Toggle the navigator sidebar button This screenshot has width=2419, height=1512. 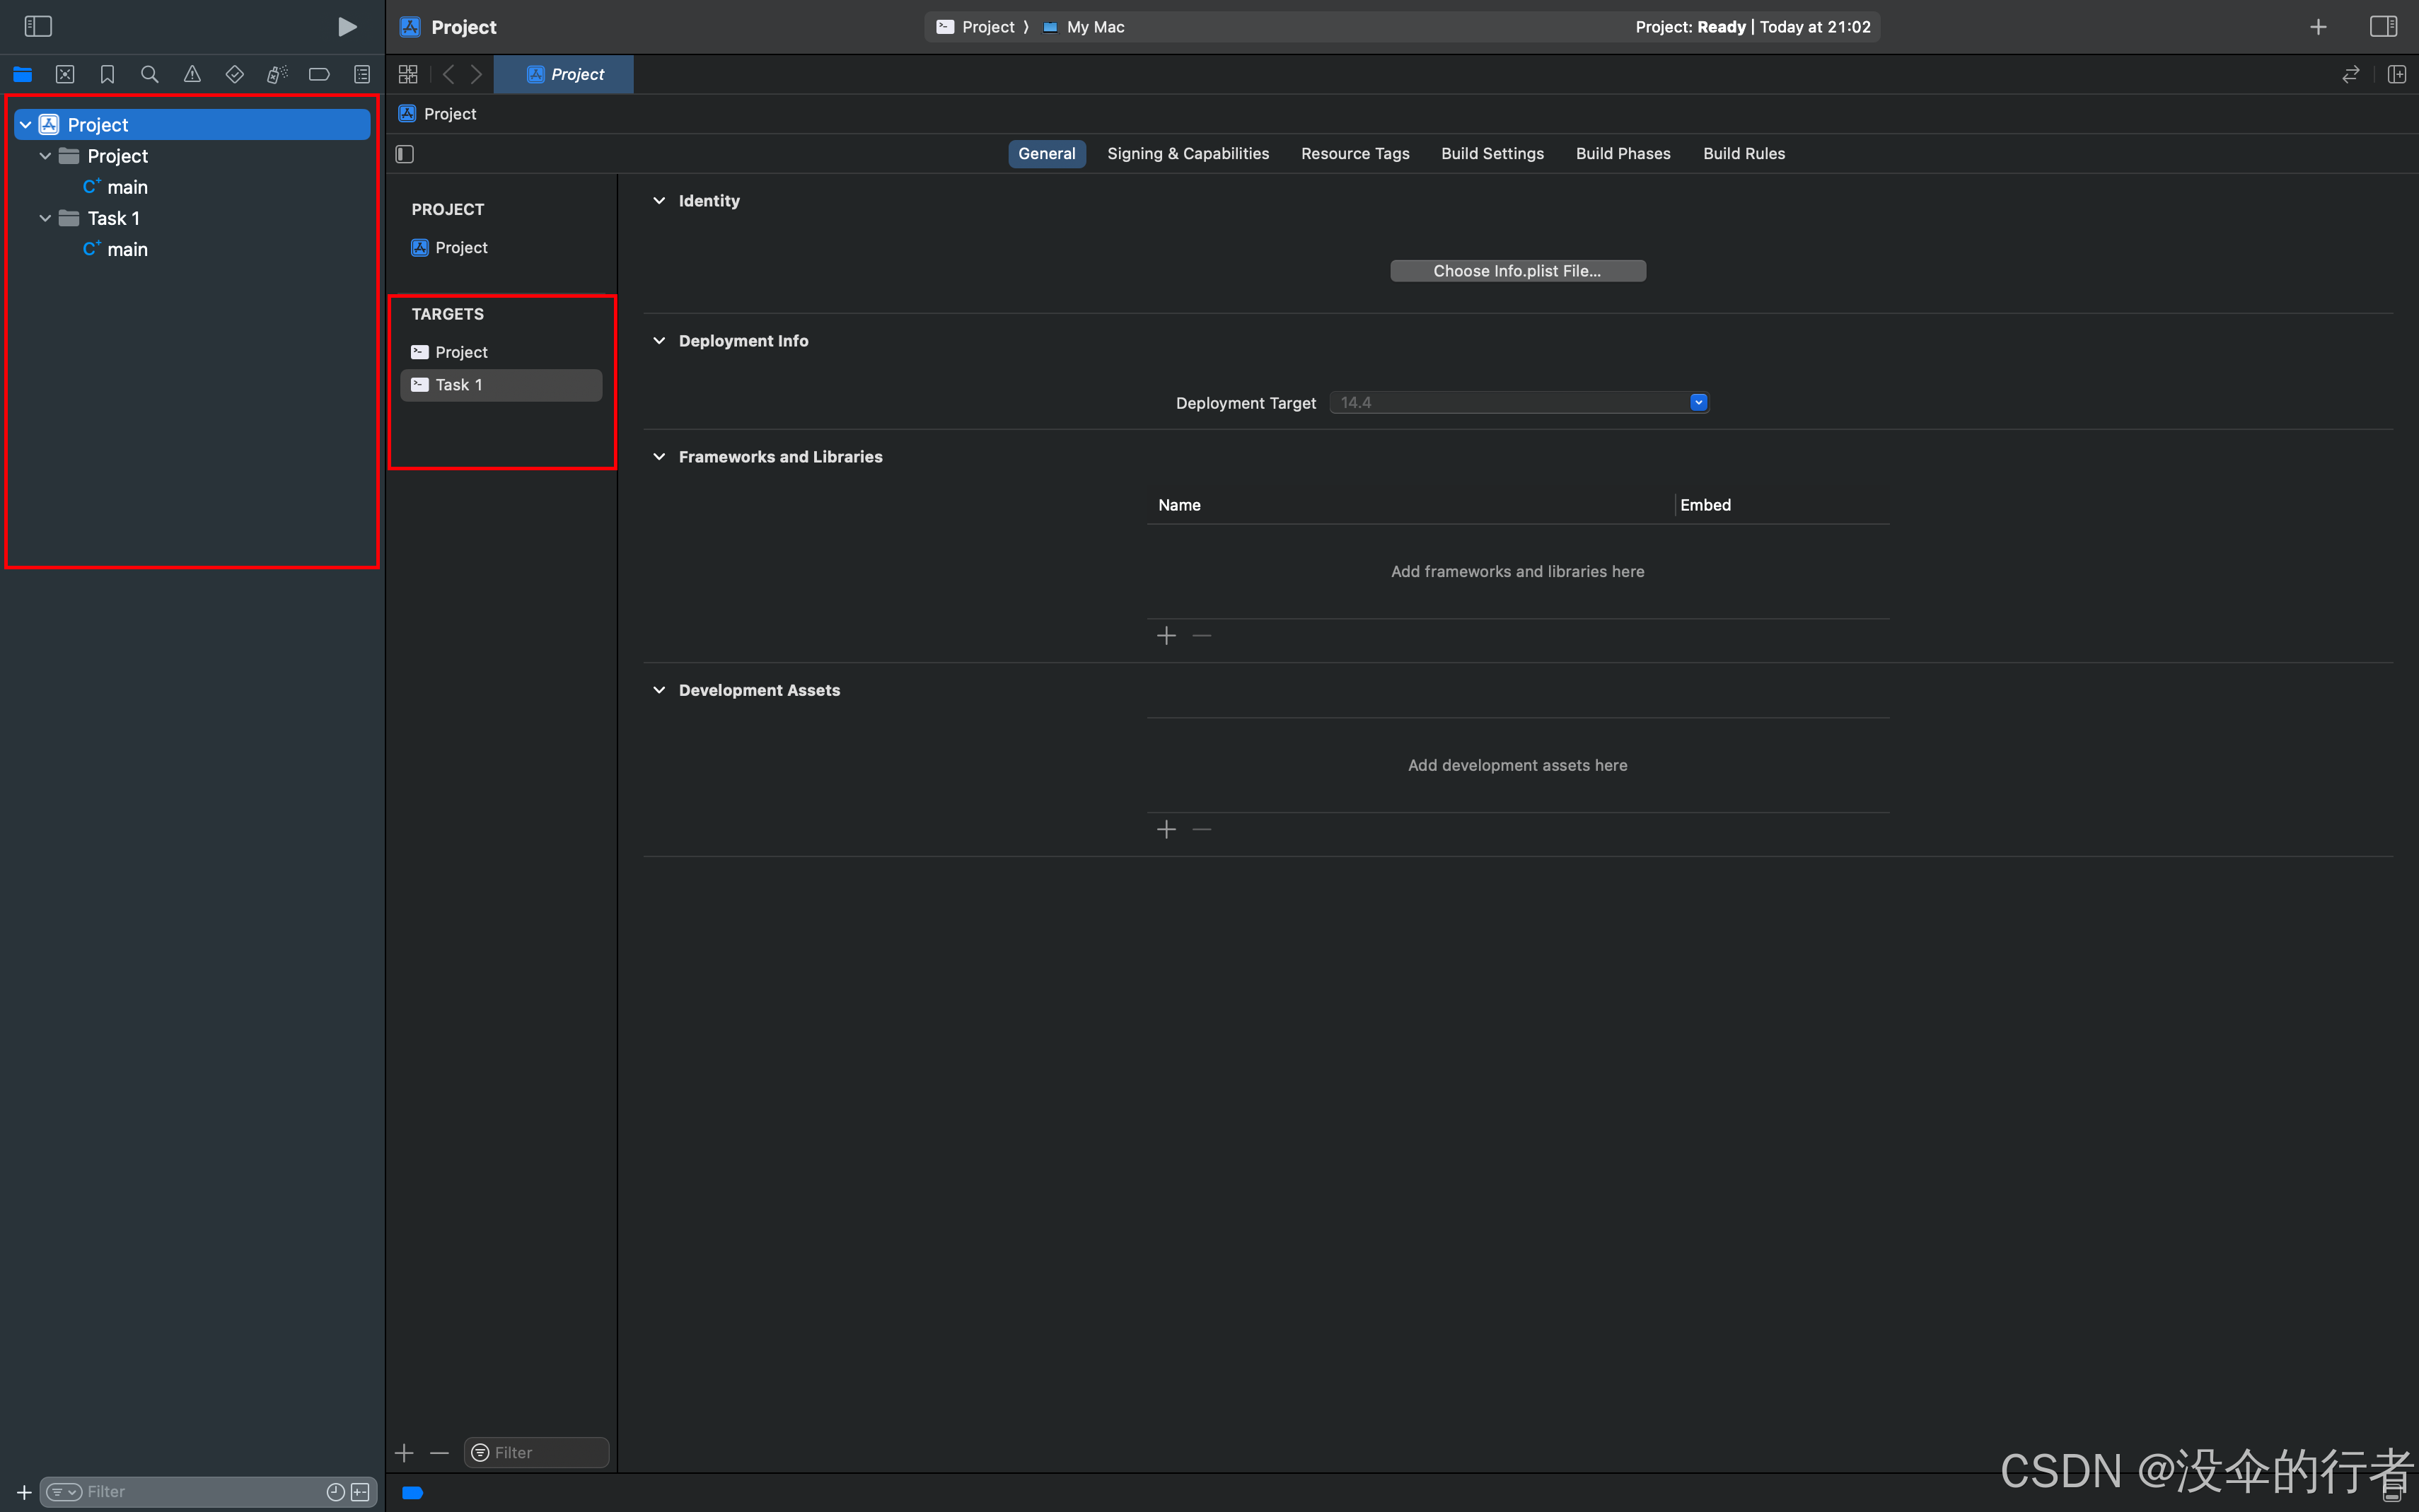pos(38,26)
